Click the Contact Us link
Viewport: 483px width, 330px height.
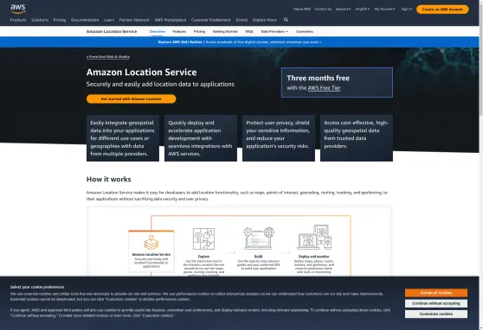coord(323,10)
